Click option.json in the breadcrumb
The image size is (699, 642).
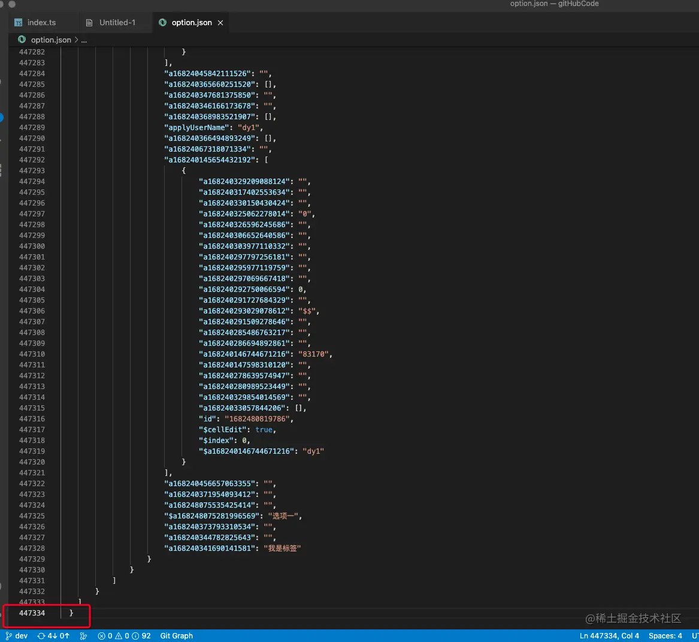[51, 40]
